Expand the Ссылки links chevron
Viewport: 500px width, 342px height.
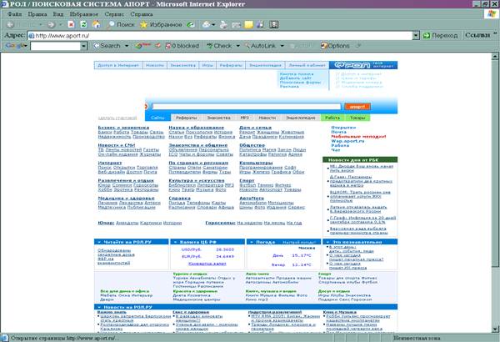[x=496, y=33]
